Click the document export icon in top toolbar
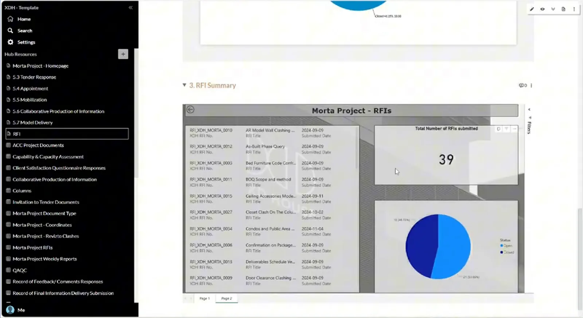 (x=563, y=9)
